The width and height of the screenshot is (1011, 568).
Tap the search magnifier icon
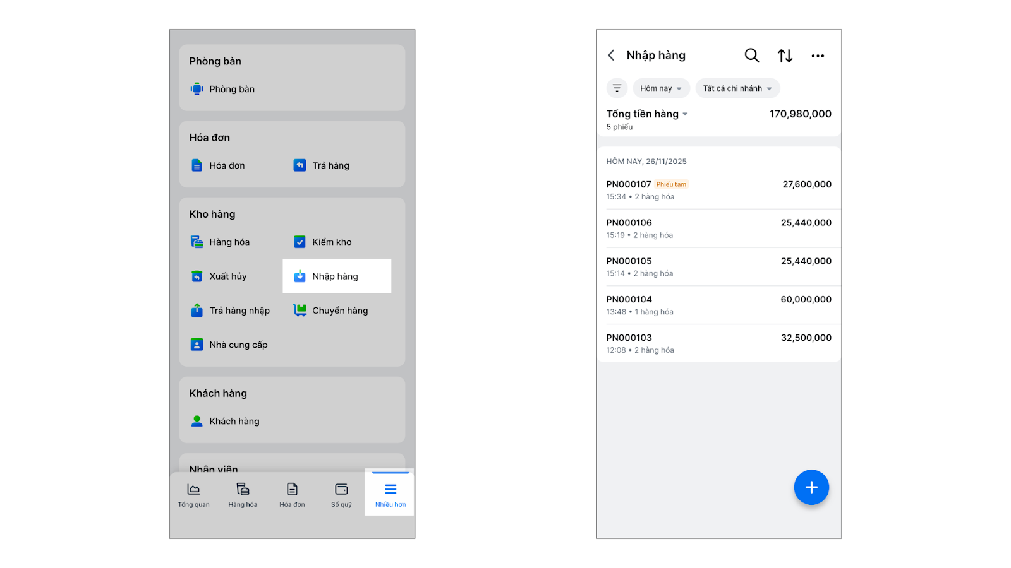click(751, 56)
